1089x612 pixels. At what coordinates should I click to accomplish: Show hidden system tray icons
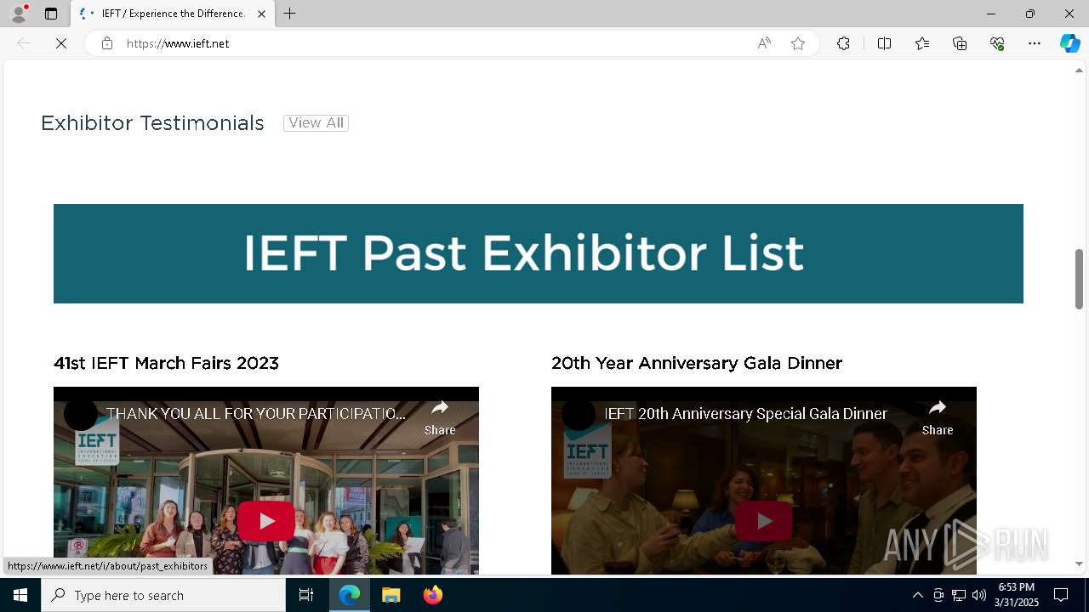point(917,595)
